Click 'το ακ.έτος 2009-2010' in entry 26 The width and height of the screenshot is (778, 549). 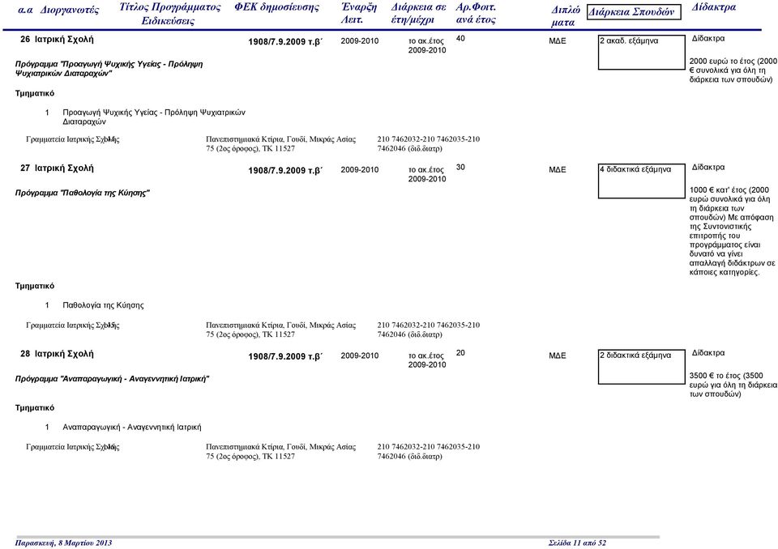(427, 45)
